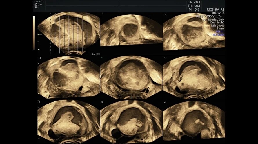The height and width of the screenshot is (144, 258).
Task: Select the center reference slice panel
Action: tap(131, 77)
